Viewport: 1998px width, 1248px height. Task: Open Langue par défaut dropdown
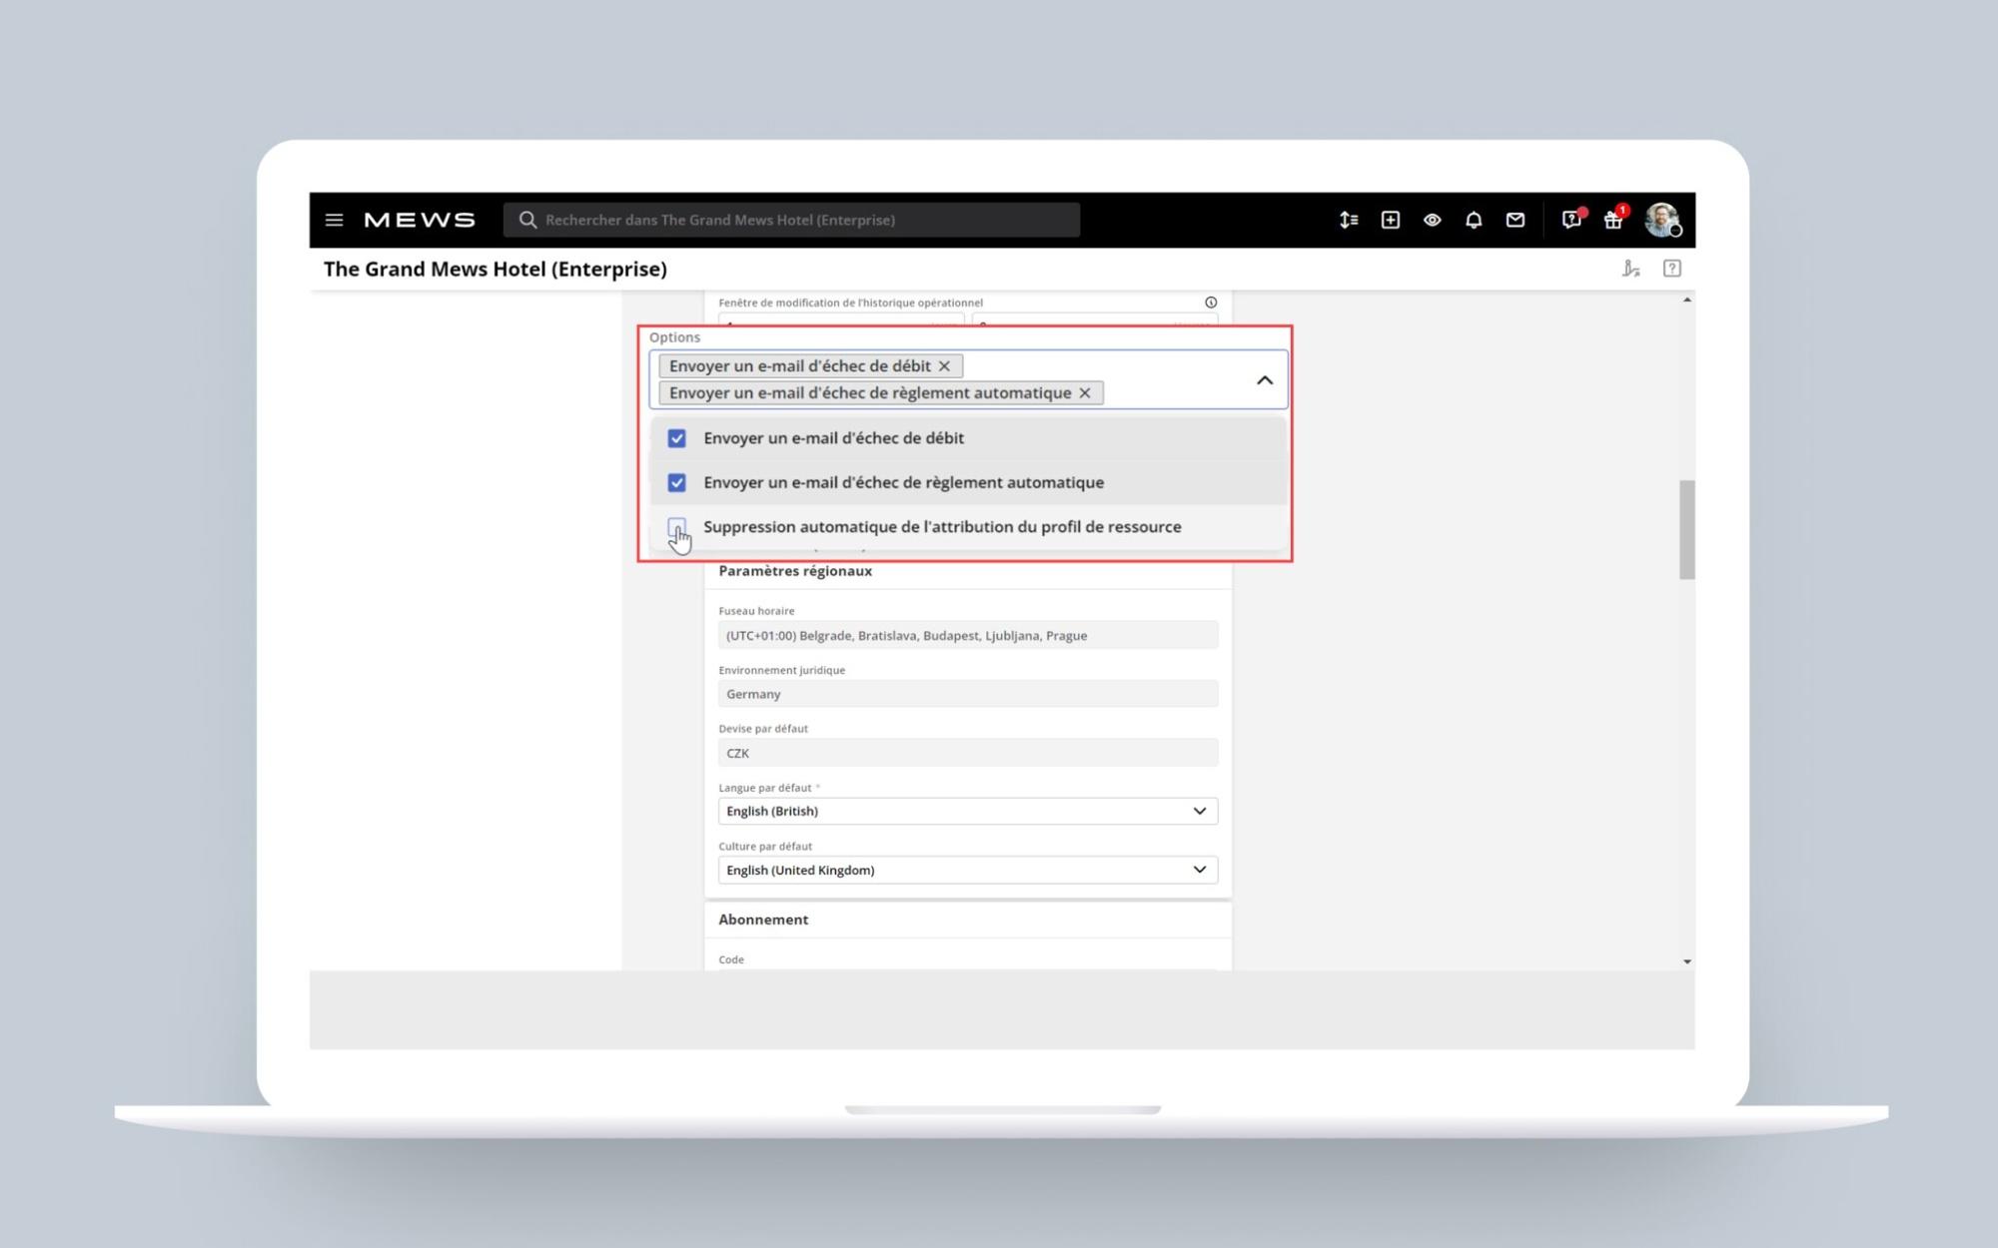point(967,811)
